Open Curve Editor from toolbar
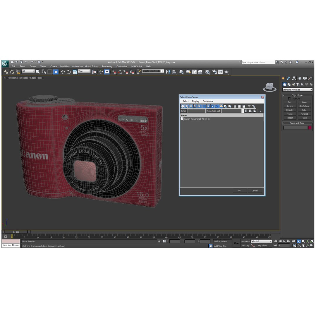Image resolution: width=316 pixels, height=316 pixels. pyautogui.click(x=194, y=72)
